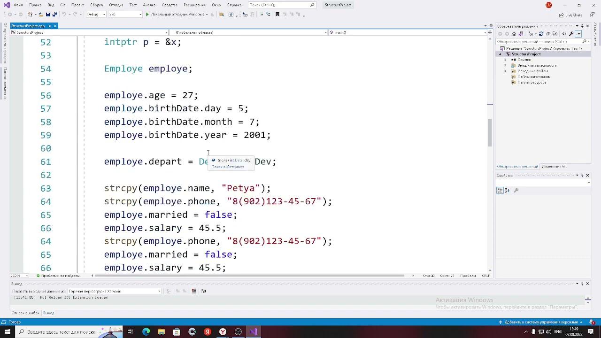Open the StructursProject scope dropdown

pos(89,32)
